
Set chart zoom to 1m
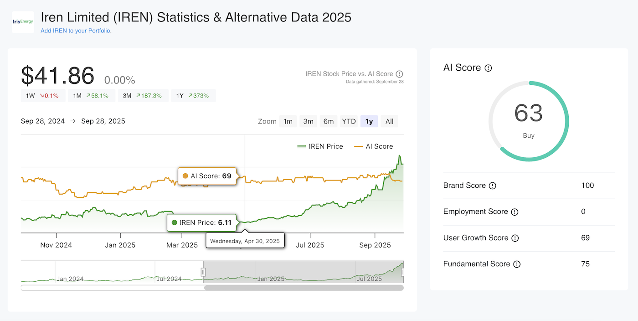coord(288,121)
